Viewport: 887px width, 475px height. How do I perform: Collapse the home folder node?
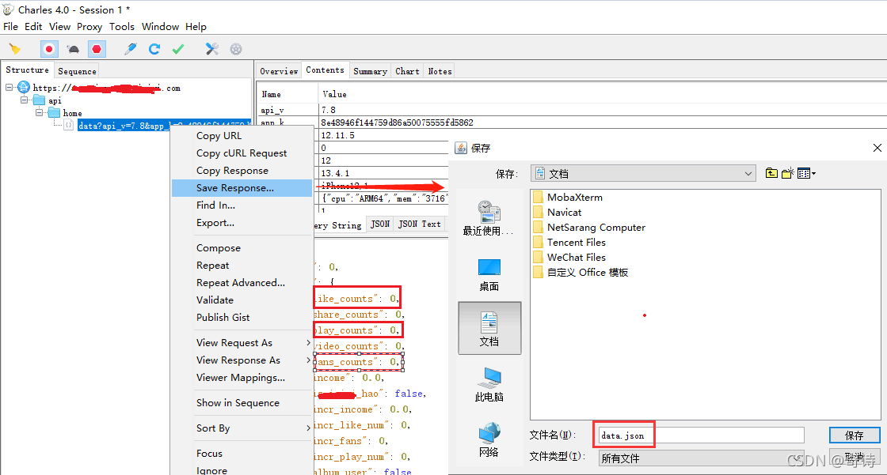click(39, 113)
